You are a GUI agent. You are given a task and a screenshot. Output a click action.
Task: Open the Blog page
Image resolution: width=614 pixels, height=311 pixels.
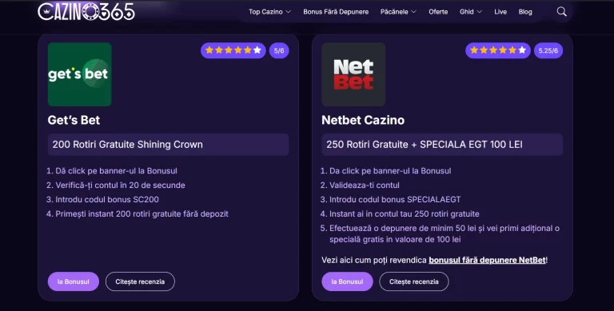point(525,12)
